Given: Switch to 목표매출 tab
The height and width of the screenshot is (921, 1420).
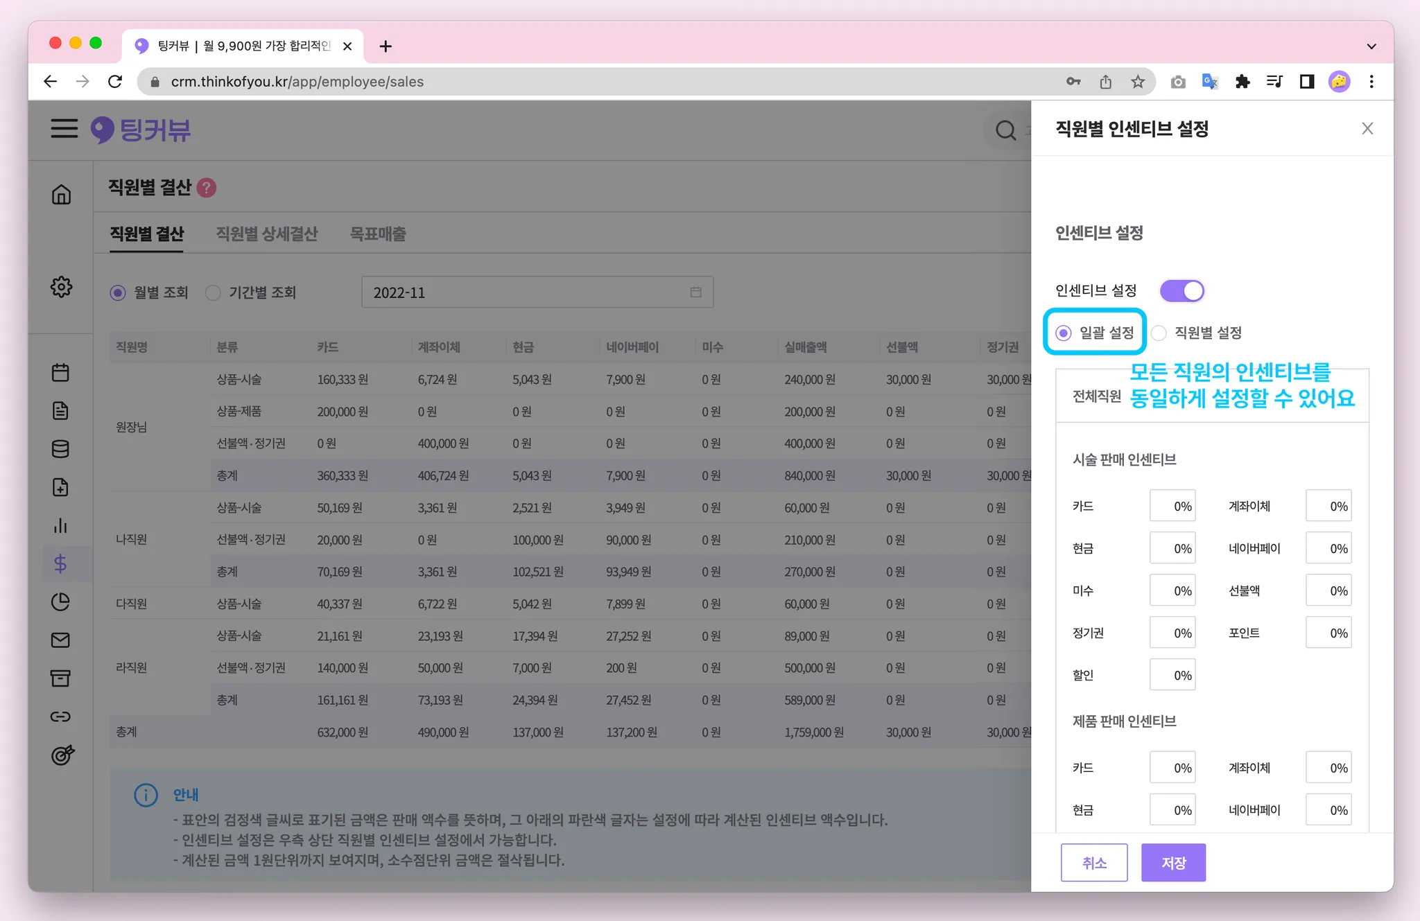Looking at the screenshot, I should pyautogui.click(x=378, y=234).
